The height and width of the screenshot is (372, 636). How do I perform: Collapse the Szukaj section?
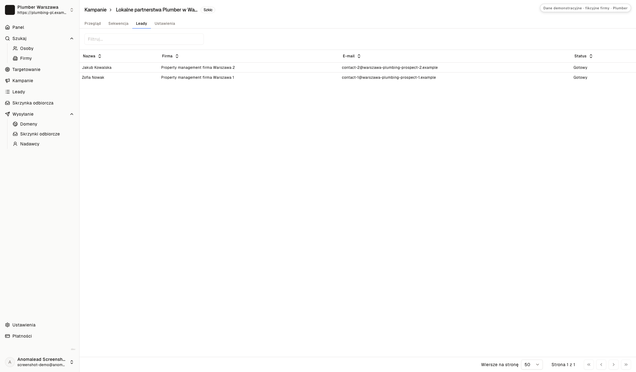(x=72, y=38)
